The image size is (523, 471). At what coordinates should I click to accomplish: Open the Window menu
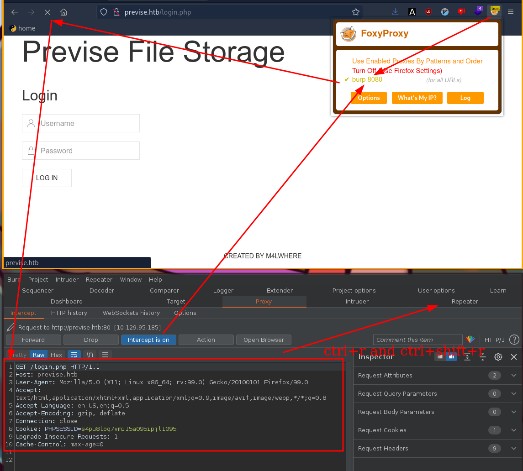pyautogui.click(x=131, y=279)
